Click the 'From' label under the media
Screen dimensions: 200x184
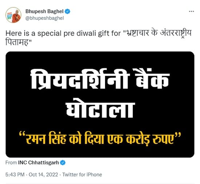(11, 163)
